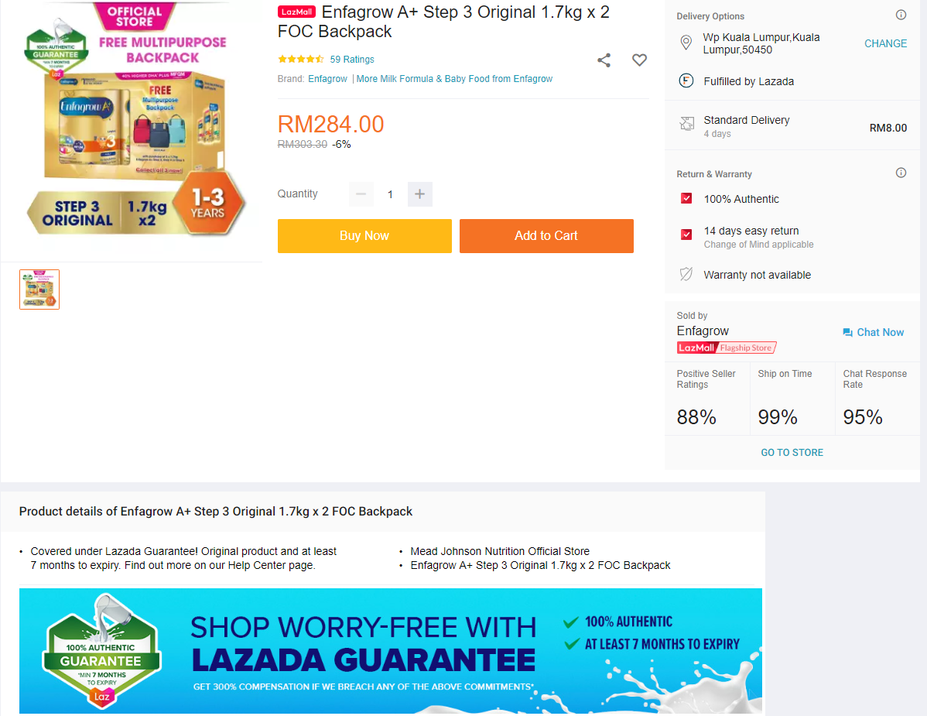Increase quantity with plus button
This screenshot has width=927, height=716.
[419, 194]
